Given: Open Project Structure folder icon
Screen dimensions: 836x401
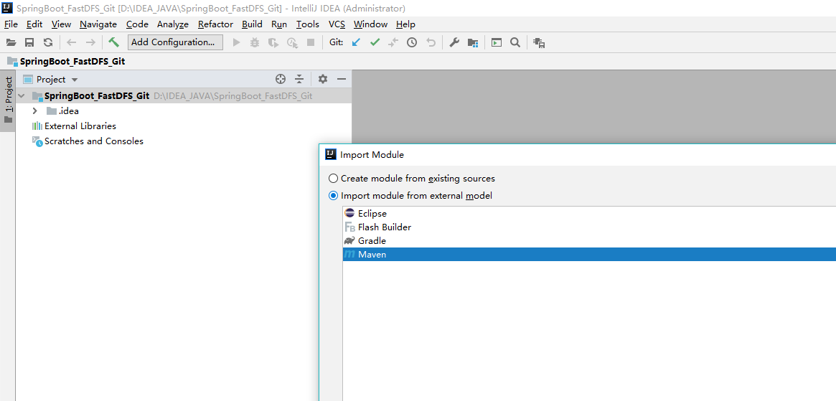Looking at the screenshot, I should point(472,42).
